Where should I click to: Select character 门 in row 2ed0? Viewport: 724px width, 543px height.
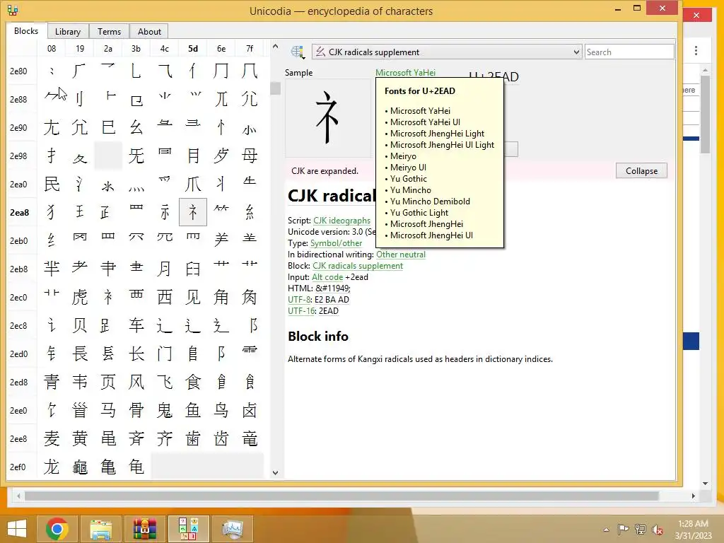[164, 354]
